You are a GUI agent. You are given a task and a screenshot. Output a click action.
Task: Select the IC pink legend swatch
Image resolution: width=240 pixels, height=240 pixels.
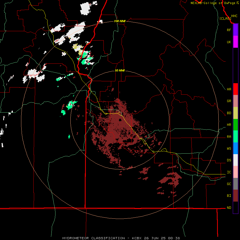point(235,172)
